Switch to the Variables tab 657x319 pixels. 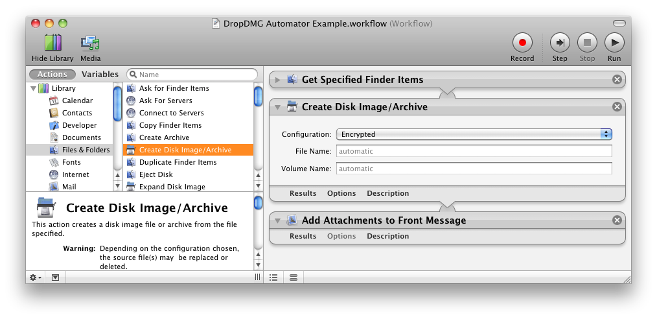click(x=100, y=74)
